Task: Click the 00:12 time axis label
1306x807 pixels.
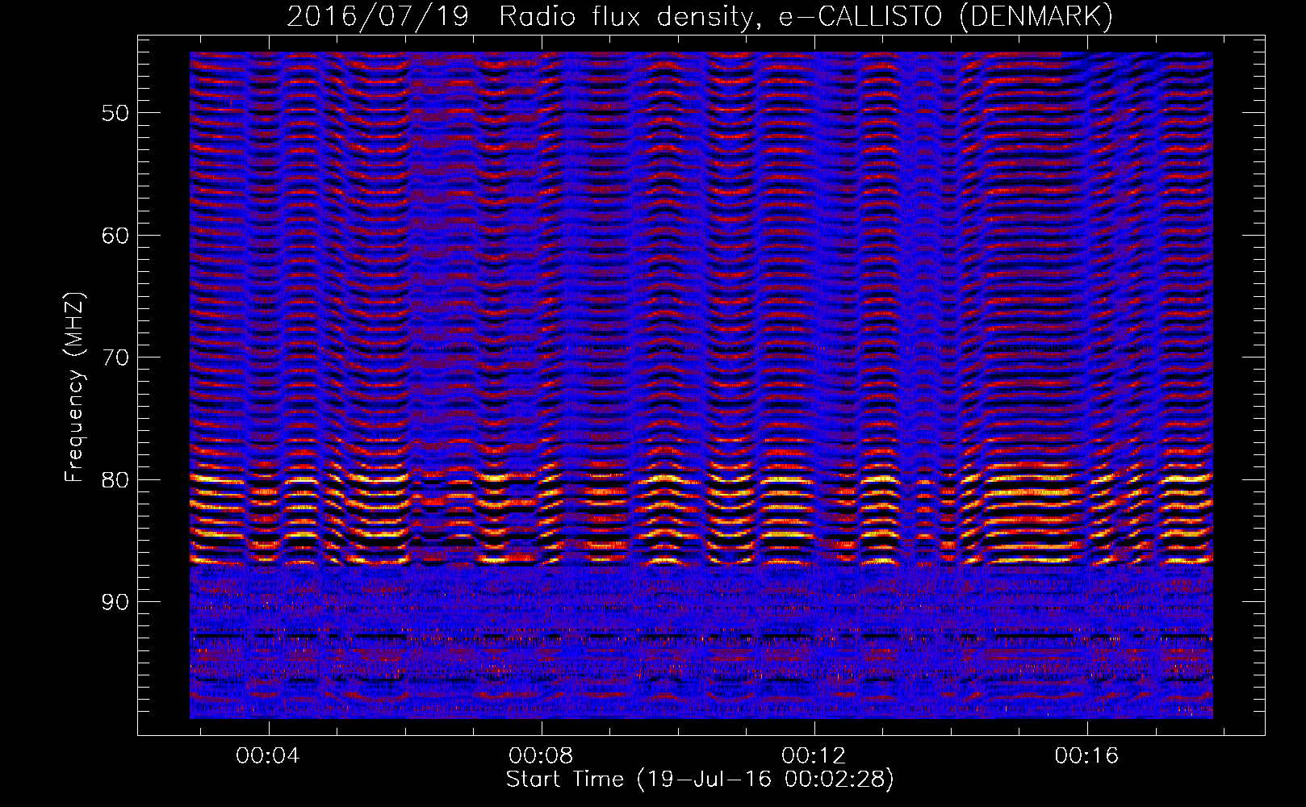Action: click(x=814, y=755)
